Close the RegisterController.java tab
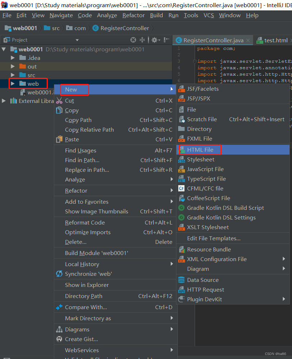292x359 pixels. pos(248,40)
